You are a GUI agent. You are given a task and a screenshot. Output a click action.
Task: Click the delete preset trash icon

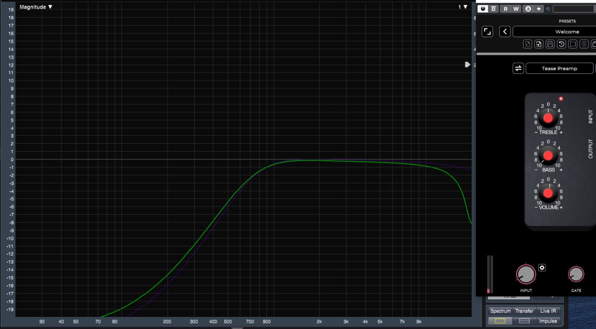pos(584,44)
